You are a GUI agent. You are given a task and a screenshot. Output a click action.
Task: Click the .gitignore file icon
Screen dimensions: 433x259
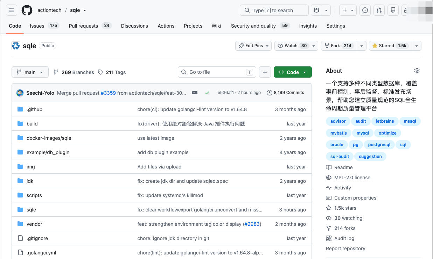click(x=20, y=238)
